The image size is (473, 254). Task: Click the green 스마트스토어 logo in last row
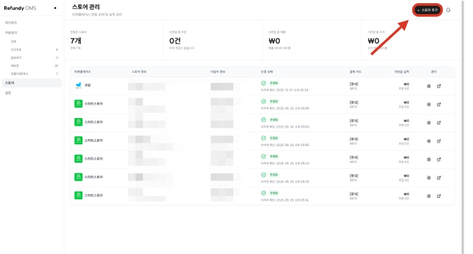pyautogui.click(x=78, y=195)
